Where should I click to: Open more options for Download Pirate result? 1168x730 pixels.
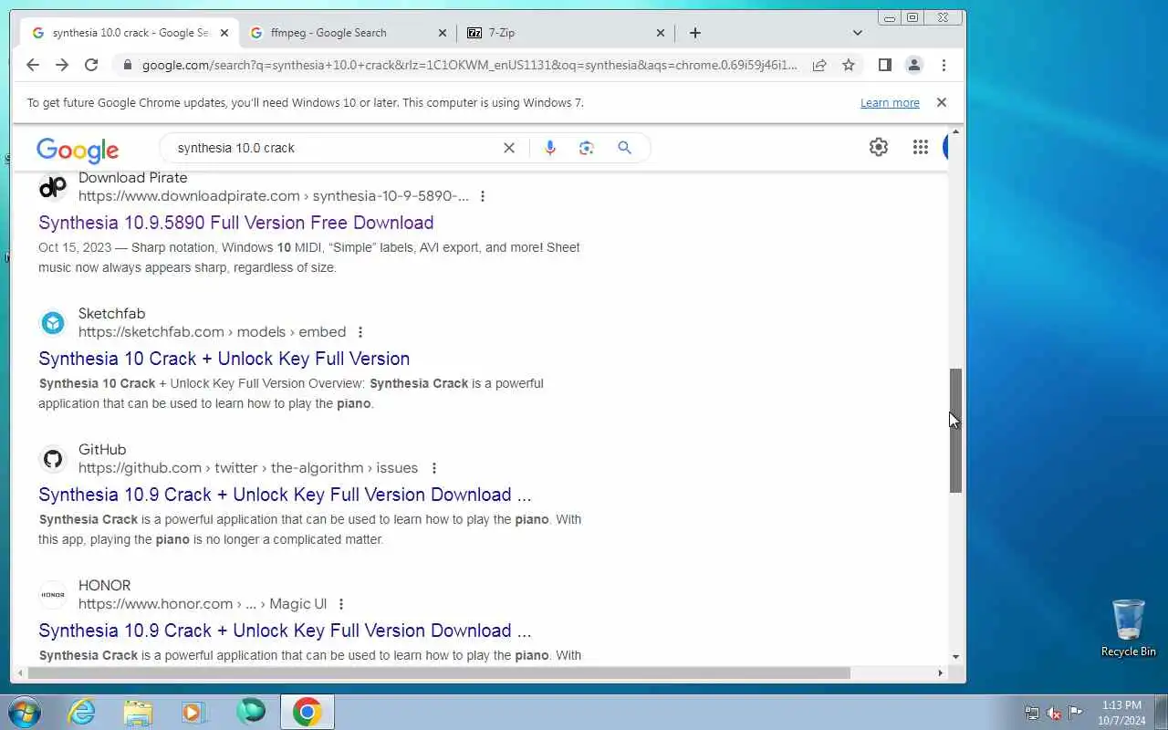coord(483,196)
